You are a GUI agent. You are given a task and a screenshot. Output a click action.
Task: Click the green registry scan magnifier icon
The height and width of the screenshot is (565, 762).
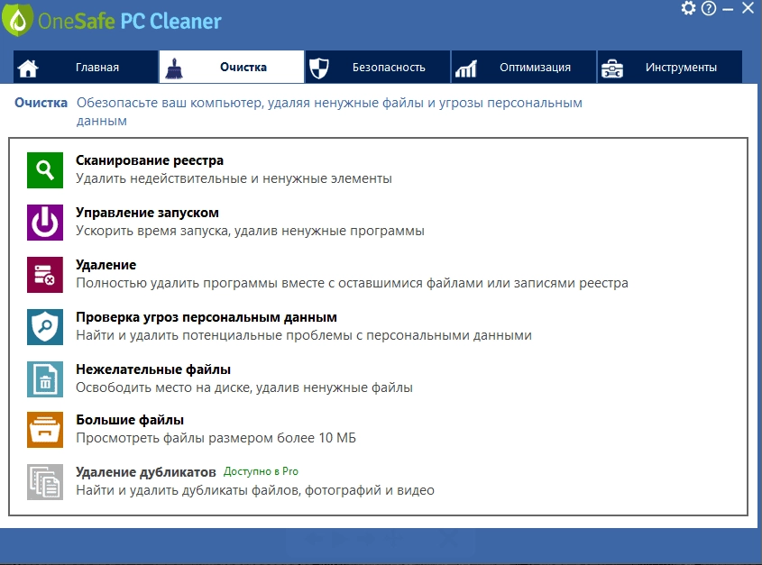point(45,170)
